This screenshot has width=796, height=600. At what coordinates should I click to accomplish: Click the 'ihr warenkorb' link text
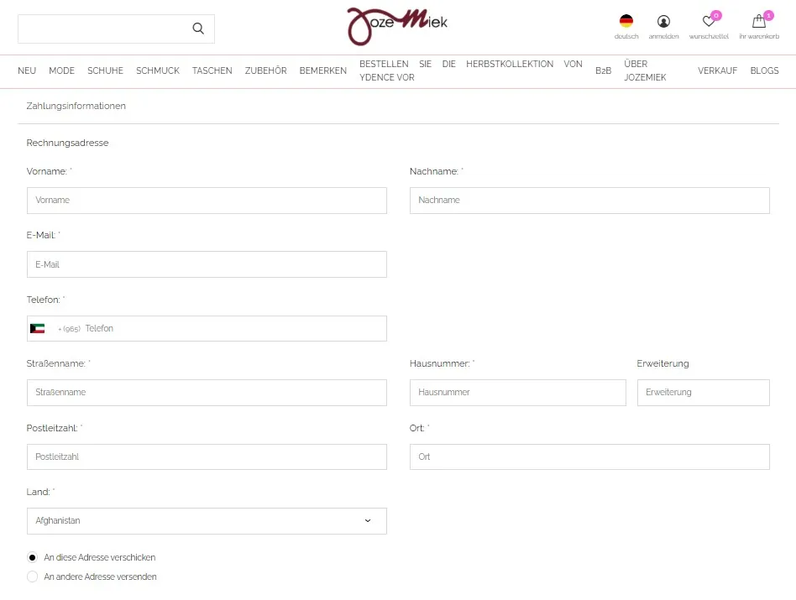pos(759,37)
